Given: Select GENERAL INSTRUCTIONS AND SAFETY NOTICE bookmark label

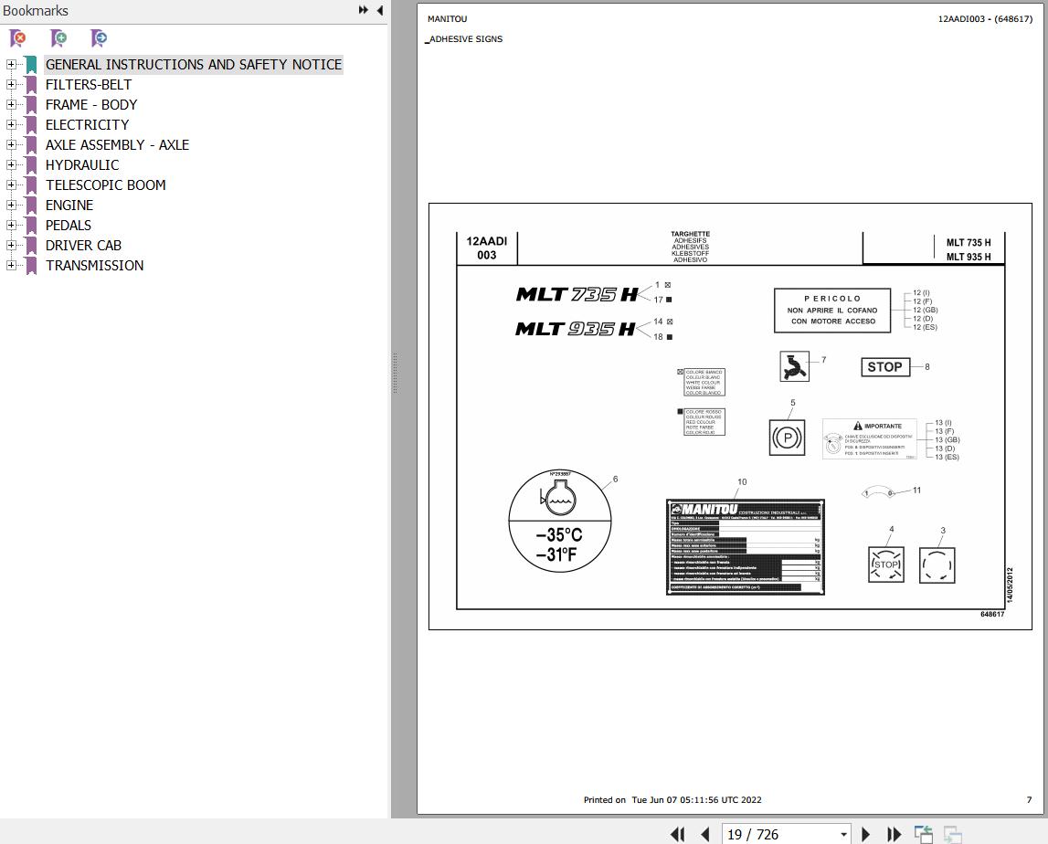Looking at the screenshot, I should click(x=194, y=65).
